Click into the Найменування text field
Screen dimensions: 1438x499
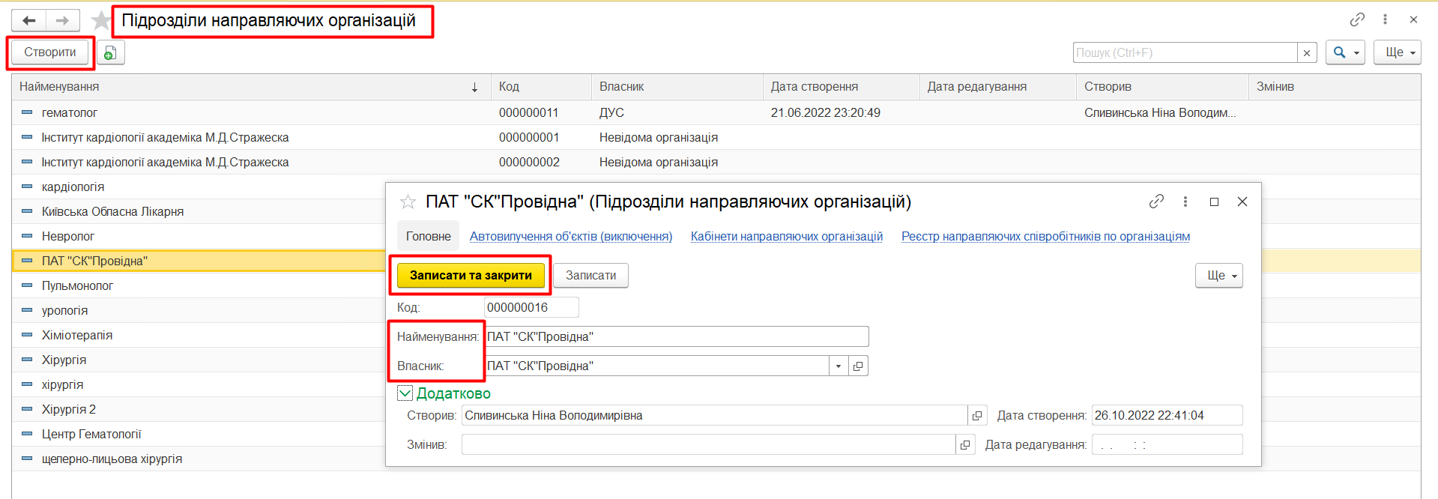(x=676, y=336)
